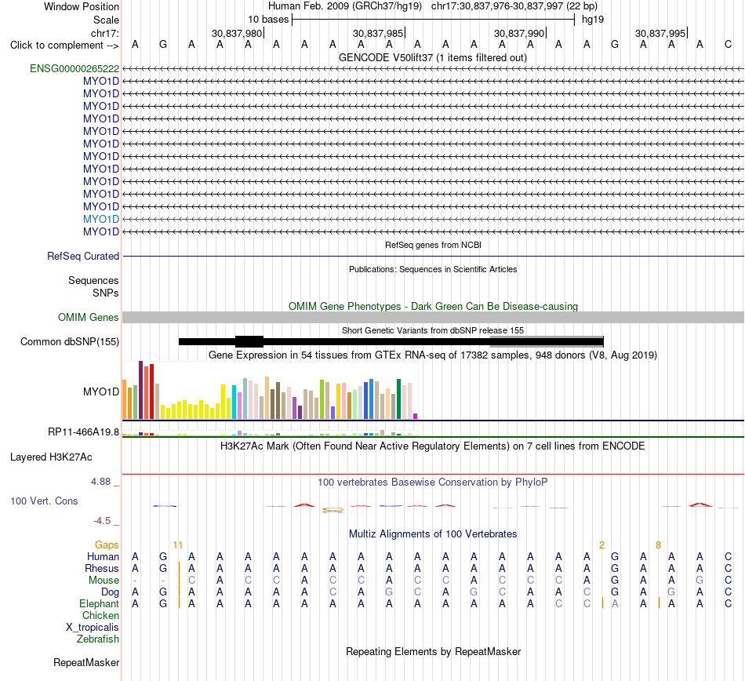This screenshot has height=681, width=745.
Task: Click 'Repeating Elements by RepeatMasker' title
Action: 433,651
